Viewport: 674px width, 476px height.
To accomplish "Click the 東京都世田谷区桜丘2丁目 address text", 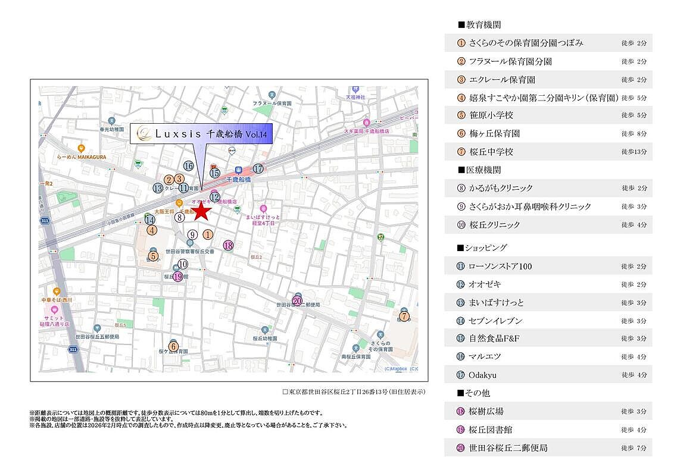I will [x=354, y=392].
